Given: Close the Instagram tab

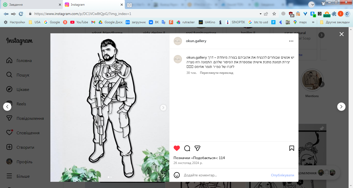Looking at the screenshot, I should 122,5.
